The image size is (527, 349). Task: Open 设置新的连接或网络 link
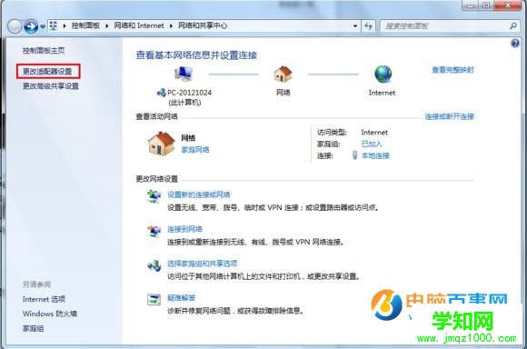(x=199, y=194)
